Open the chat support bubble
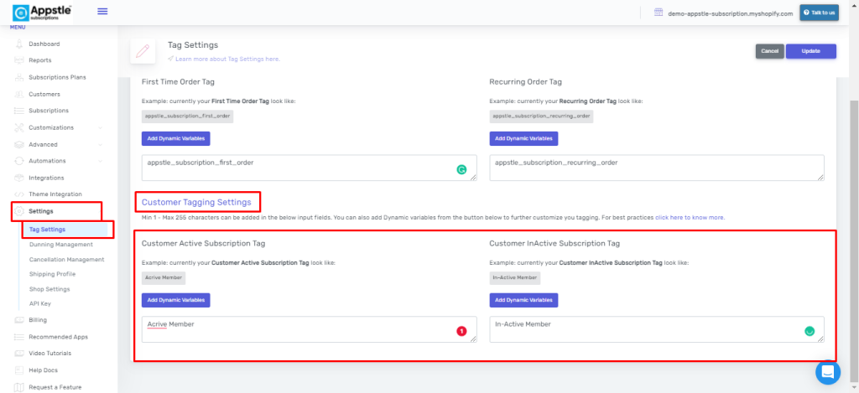 [x=828, y=372]
